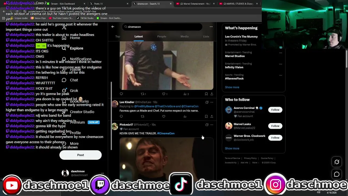Open Lee Kindler's profile avatar
This screenshot has height=196, width=348.
click(115, 104)
